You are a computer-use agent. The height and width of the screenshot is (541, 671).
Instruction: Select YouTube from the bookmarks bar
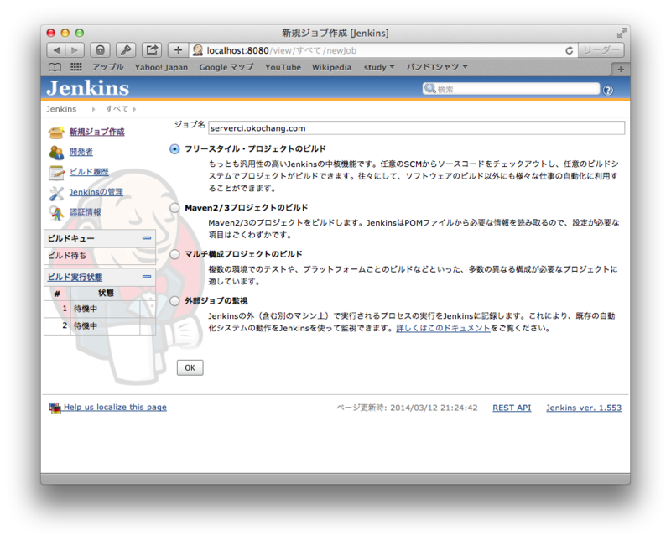coord(282,67)
